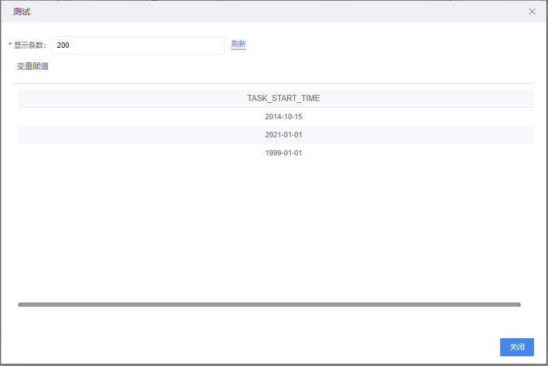Click the 刷新 refresh link
This screenshot has height=366, width=548.
pos(239,44)
